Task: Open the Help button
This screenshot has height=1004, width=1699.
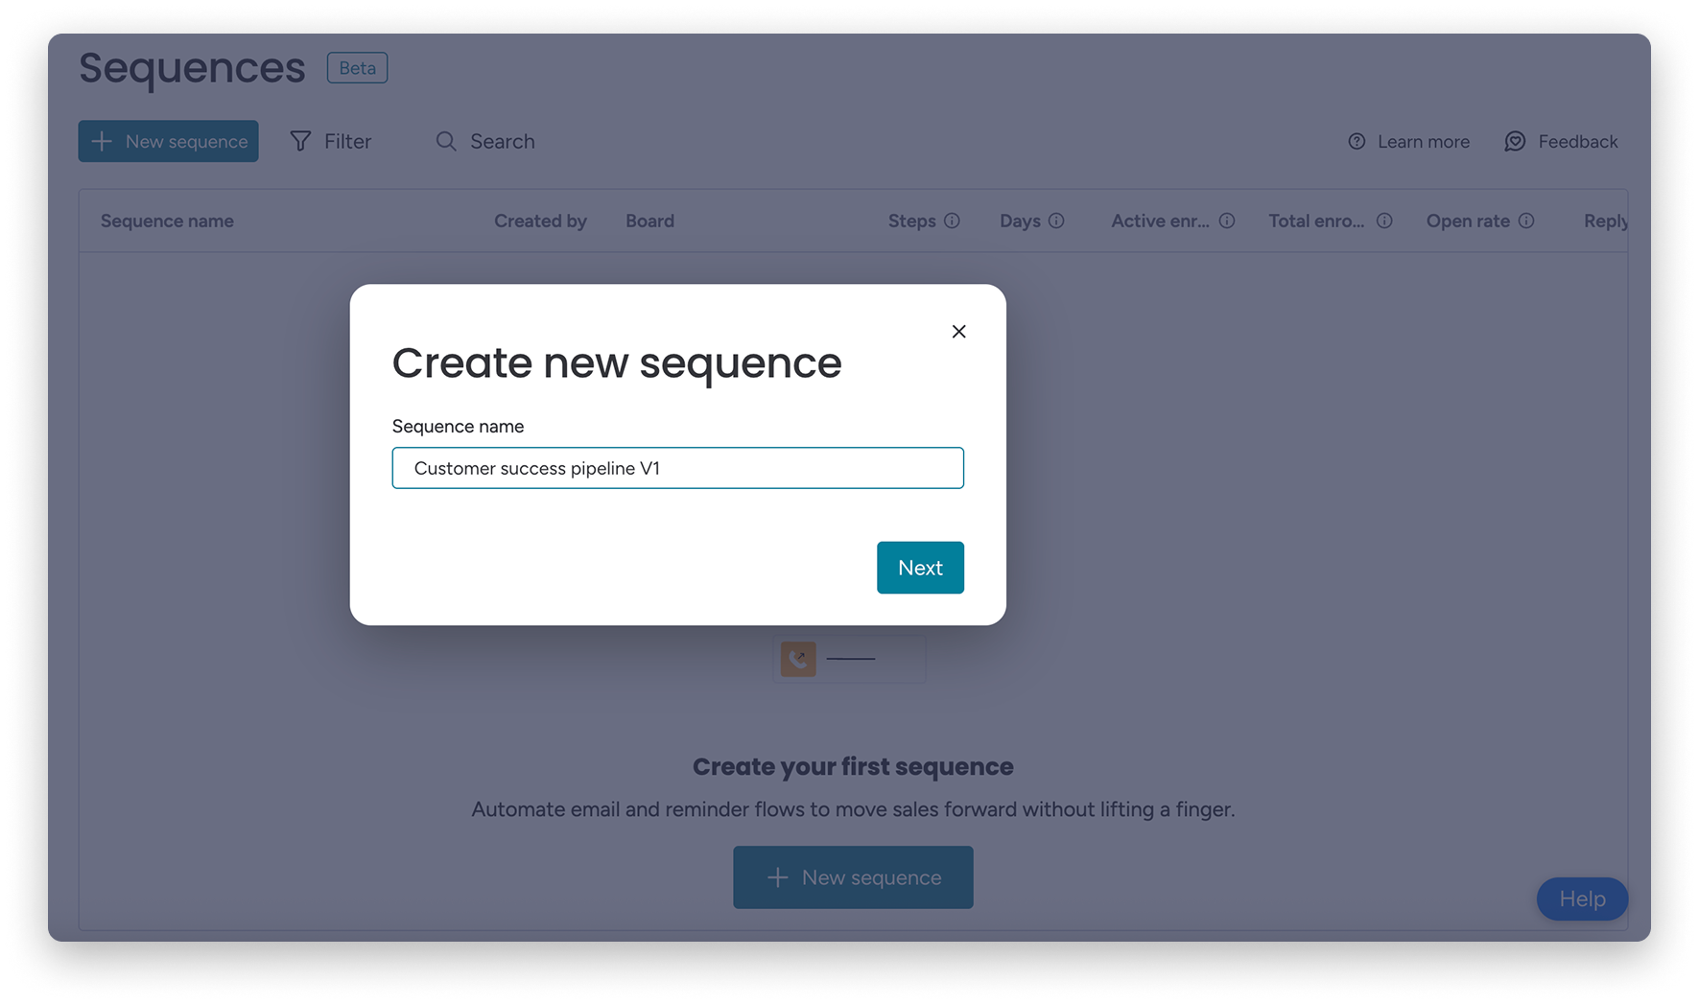Action: tap(1582, 899)
